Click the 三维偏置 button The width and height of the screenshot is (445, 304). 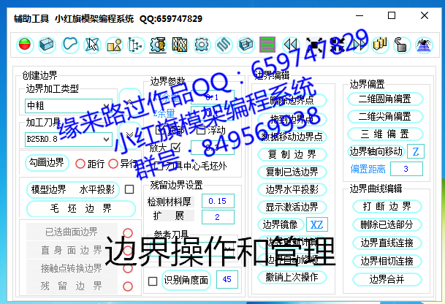pos(385,134)
